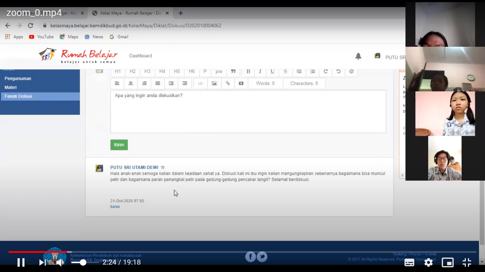This screenshot has width=485, height=272.
Task: Skip to the next video
Action: click(42, 262)
